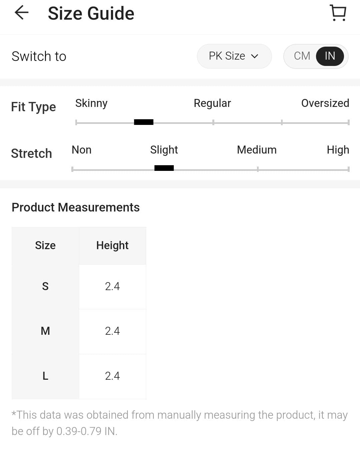
Task: Tap the back arrow icon
Action: [x=22, y=13]
